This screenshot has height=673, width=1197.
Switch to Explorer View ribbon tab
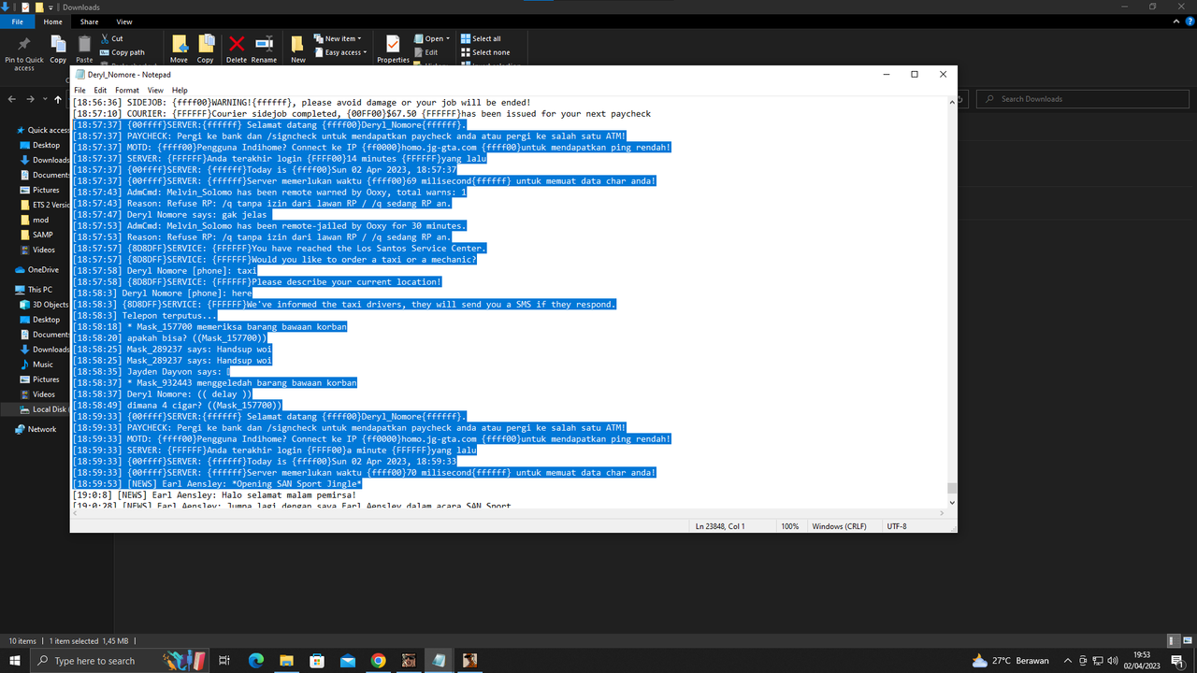point(124,21)
